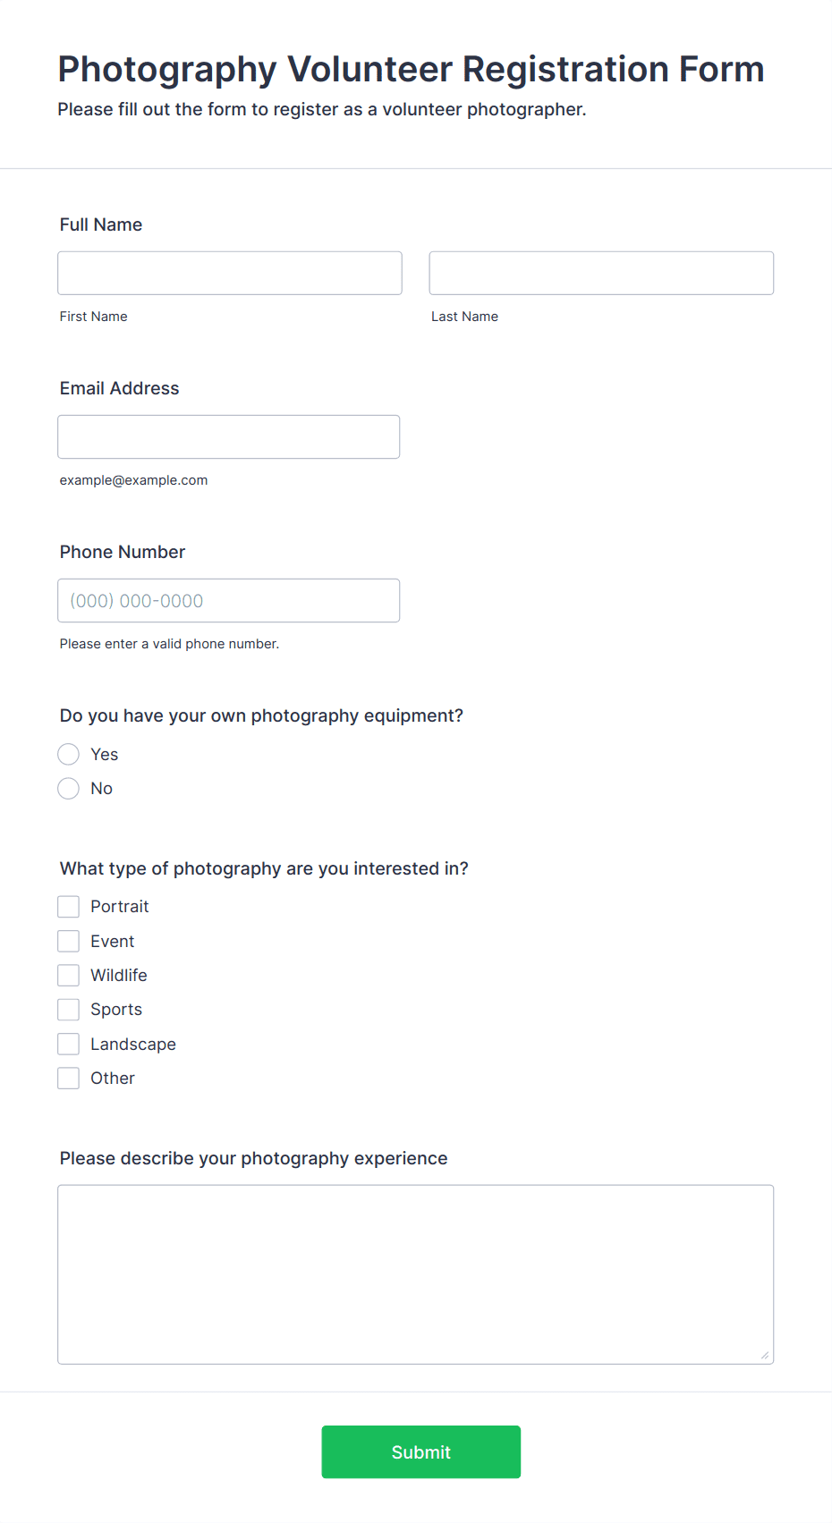Click the Yes radio label text
Image resolution: width=832 pixels, height=1523 pixels.
[x=105, y=755]
